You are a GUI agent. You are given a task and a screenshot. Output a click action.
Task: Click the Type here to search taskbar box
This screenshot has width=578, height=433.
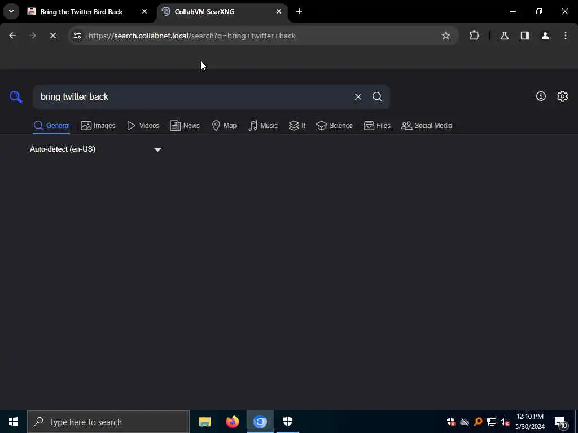[108, 422]
